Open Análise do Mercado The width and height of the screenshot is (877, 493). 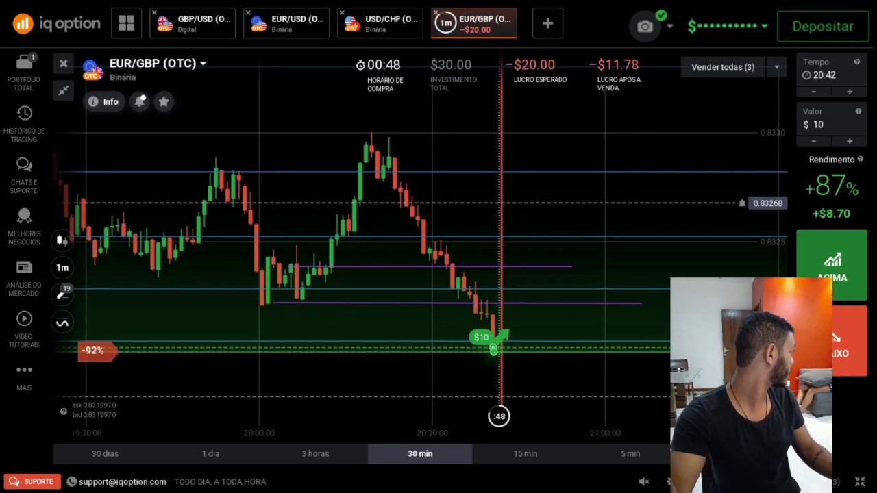coord(24,278)
